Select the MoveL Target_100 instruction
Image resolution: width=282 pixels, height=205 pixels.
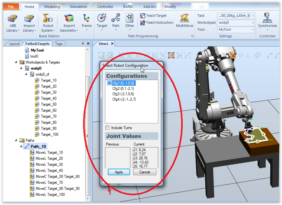pos(47,195)
